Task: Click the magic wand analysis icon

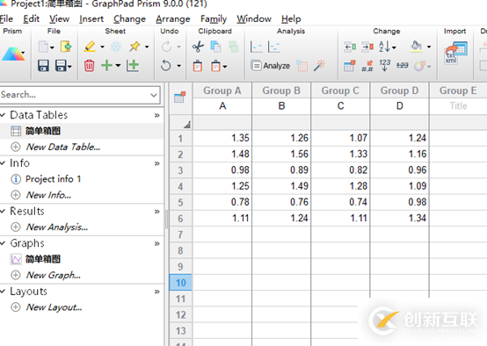Action: pyautogui.click(x=319, y=66)
